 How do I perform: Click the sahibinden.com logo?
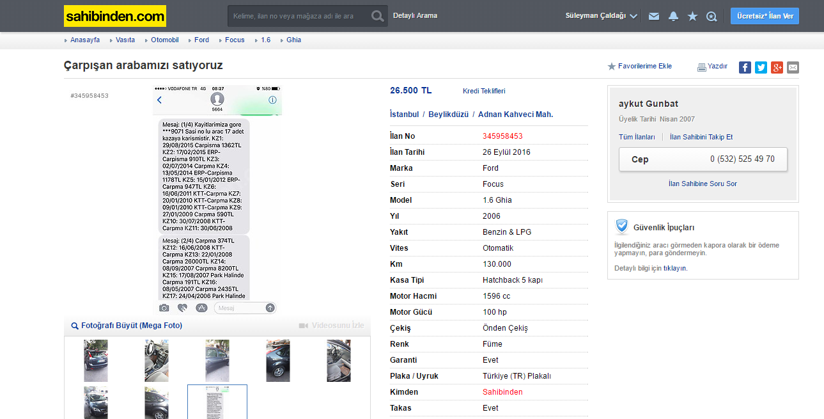point(115,16)
